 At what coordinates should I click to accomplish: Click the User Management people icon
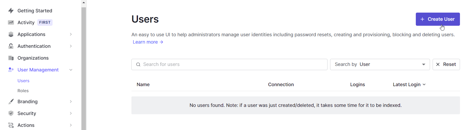click(11, 70)
